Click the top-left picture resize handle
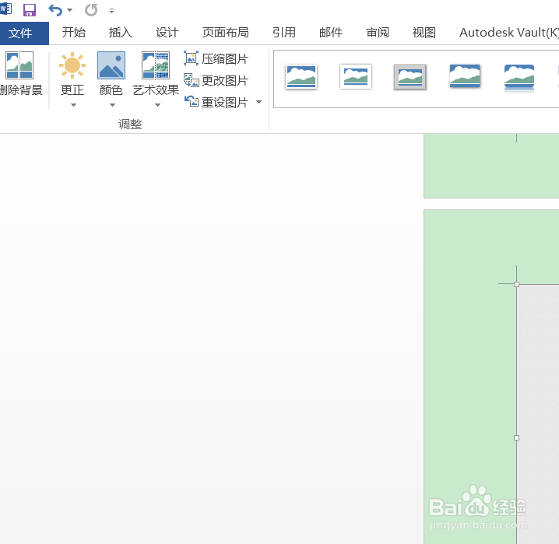This screenshot has width=559, height=544. coord(517,284)
